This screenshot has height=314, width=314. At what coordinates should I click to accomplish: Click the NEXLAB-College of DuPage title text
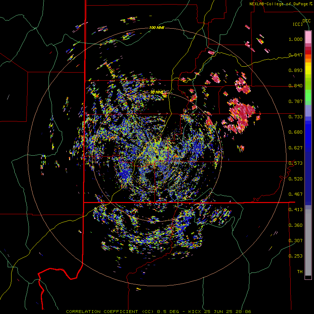coord(281,4)
